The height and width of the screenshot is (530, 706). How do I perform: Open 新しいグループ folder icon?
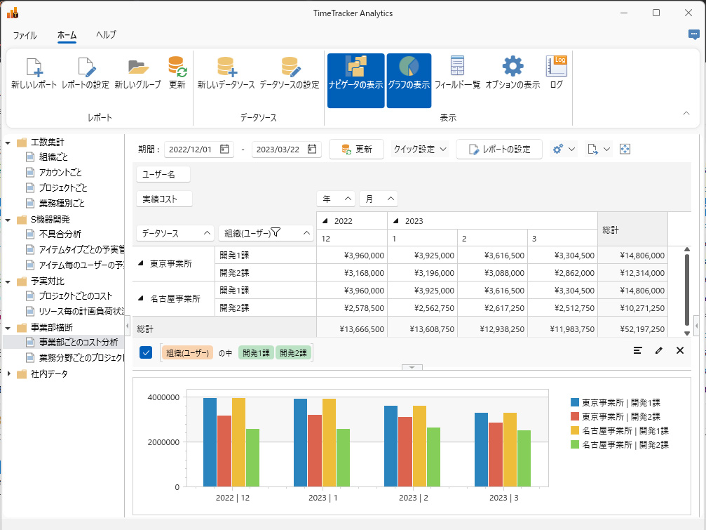137,67
